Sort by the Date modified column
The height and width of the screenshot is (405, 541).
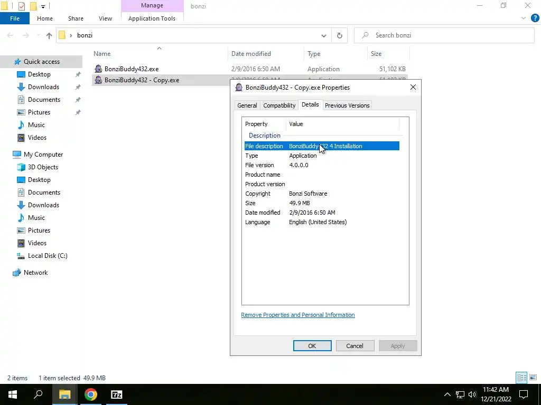pyautogui.click(x=251, y=54)
